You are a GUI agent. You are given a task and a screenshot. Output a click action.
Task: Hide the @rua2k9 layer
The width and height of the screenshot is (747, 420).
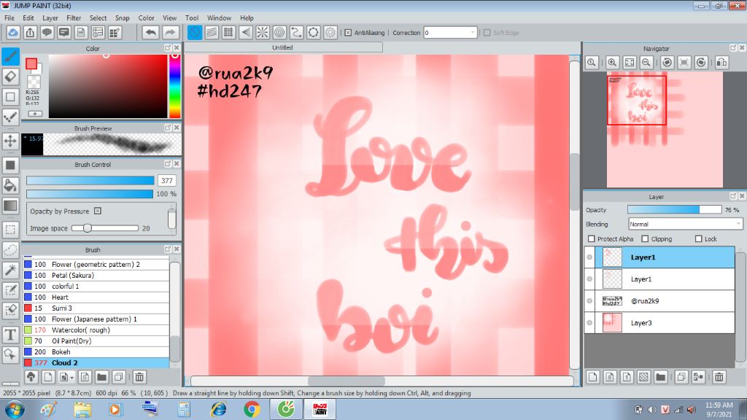[589, 301]
